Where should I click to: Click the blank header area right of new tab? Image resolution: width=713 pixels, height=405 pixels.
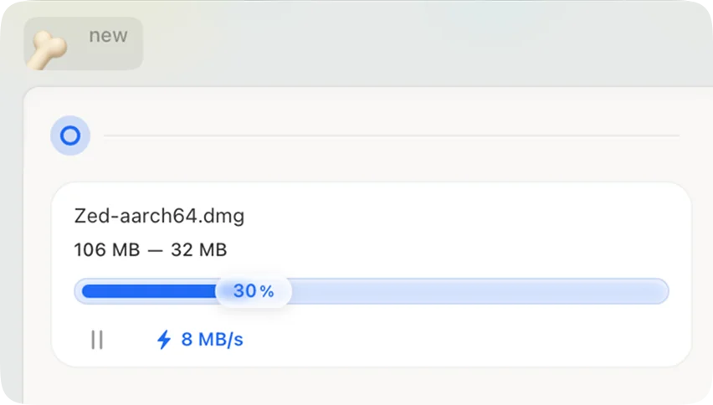(418, 44)
